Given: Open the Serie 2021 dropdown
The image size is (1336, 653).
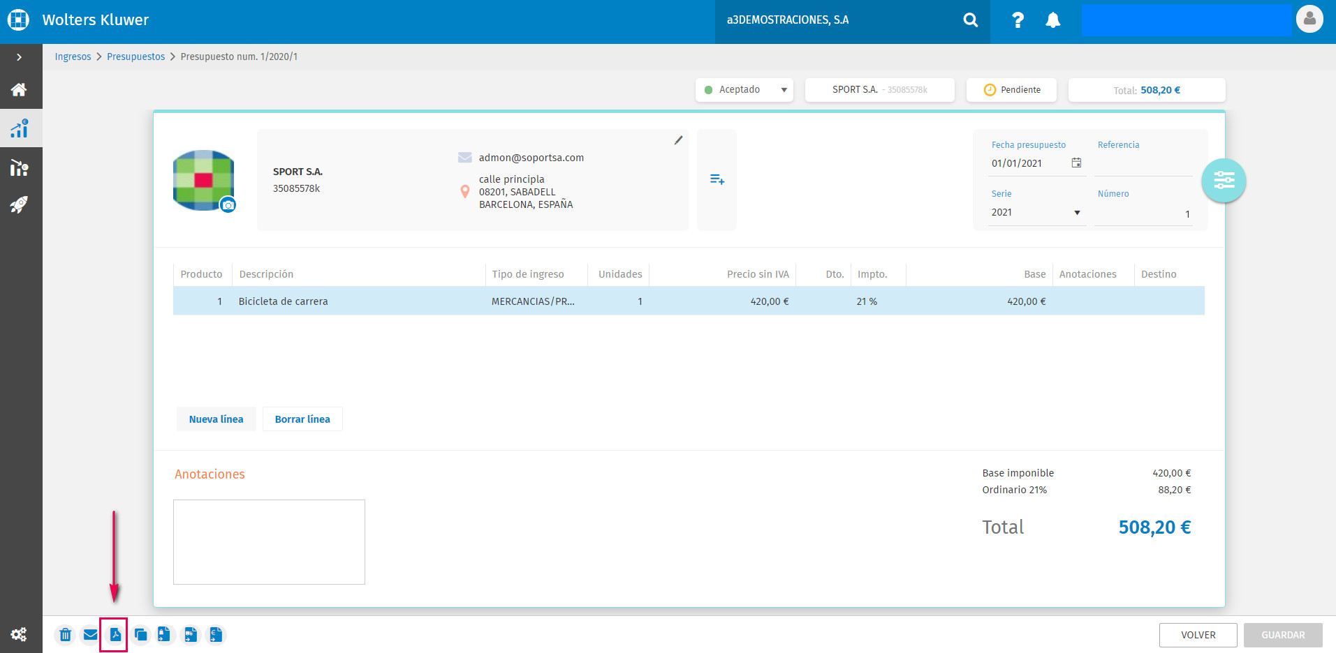Looking at the screenshot, I should (1036, 212).
